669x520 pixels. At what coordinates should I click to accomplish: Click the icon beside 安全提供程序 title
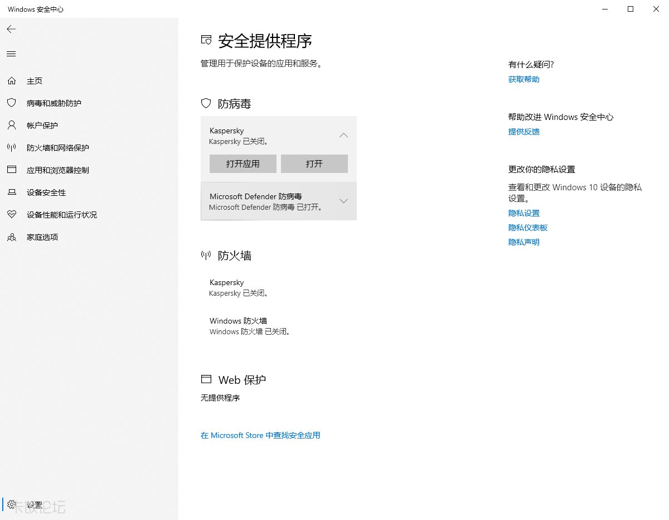click(x=207, y=40)
